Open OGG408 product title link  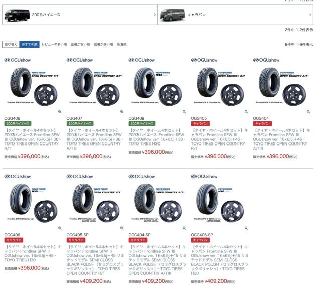pyautogui.click(x=32, y=139)
